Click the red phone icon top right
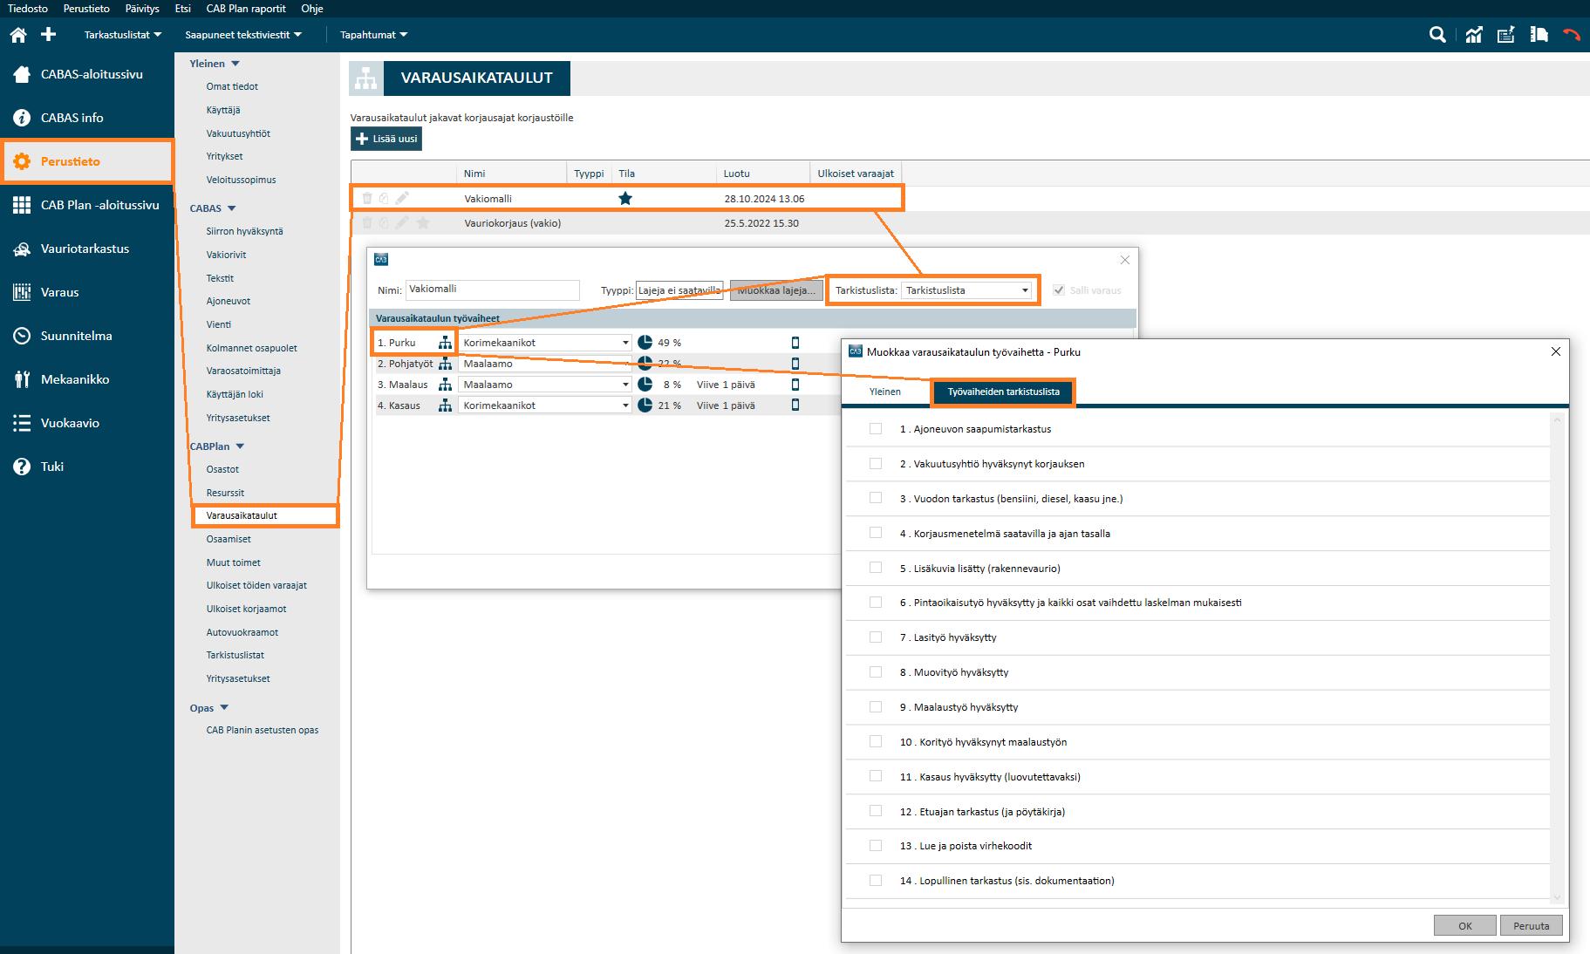Viewport: 1590px width, 954px height. pyautogui.click(x=1572, y=35)
